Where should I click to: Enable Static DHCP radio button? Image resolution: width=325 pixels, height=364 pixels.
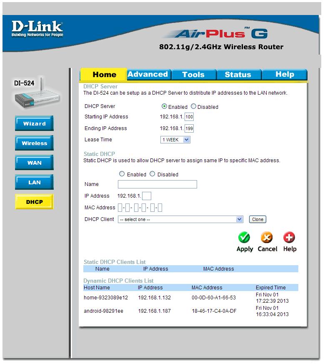click(122, 174)
